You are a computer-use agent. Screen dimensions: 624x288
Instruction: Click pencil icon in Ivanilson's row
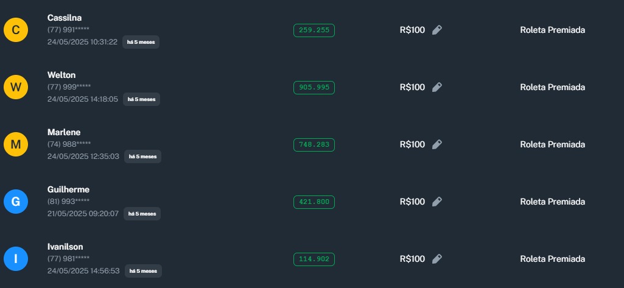pos(437,259)
